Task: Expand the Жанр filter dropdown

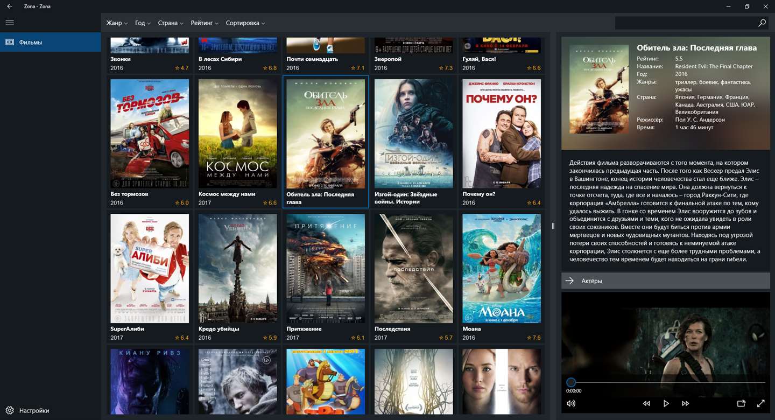Action: point(117,23)
